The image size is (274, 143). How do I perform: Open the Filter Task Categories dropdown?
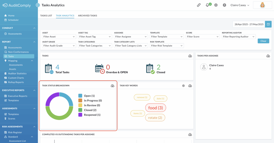click(x=95, y=46)
